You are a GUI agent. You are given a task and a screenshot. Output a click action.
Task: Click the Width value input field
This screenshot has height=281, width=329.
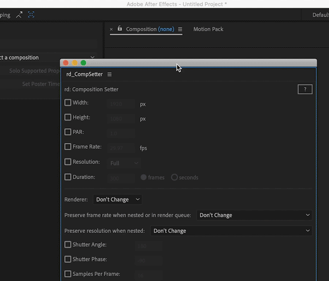click(x=121, y=104)
